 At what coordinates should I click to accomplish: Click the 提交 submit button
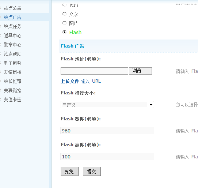click(x=92, y=172)
